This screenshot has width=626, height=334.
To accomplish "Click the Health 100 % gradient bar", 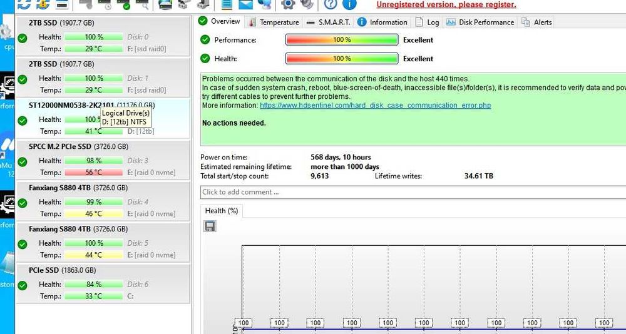I will (x=342, y=59).
